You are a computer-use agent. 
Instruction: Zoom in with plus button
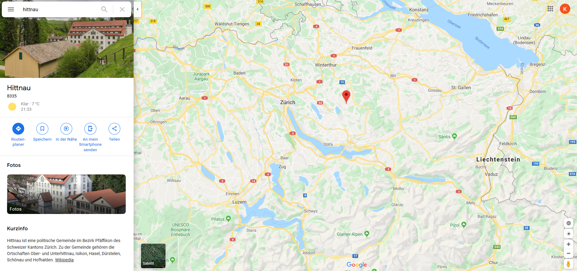click(x=569, y=244)
